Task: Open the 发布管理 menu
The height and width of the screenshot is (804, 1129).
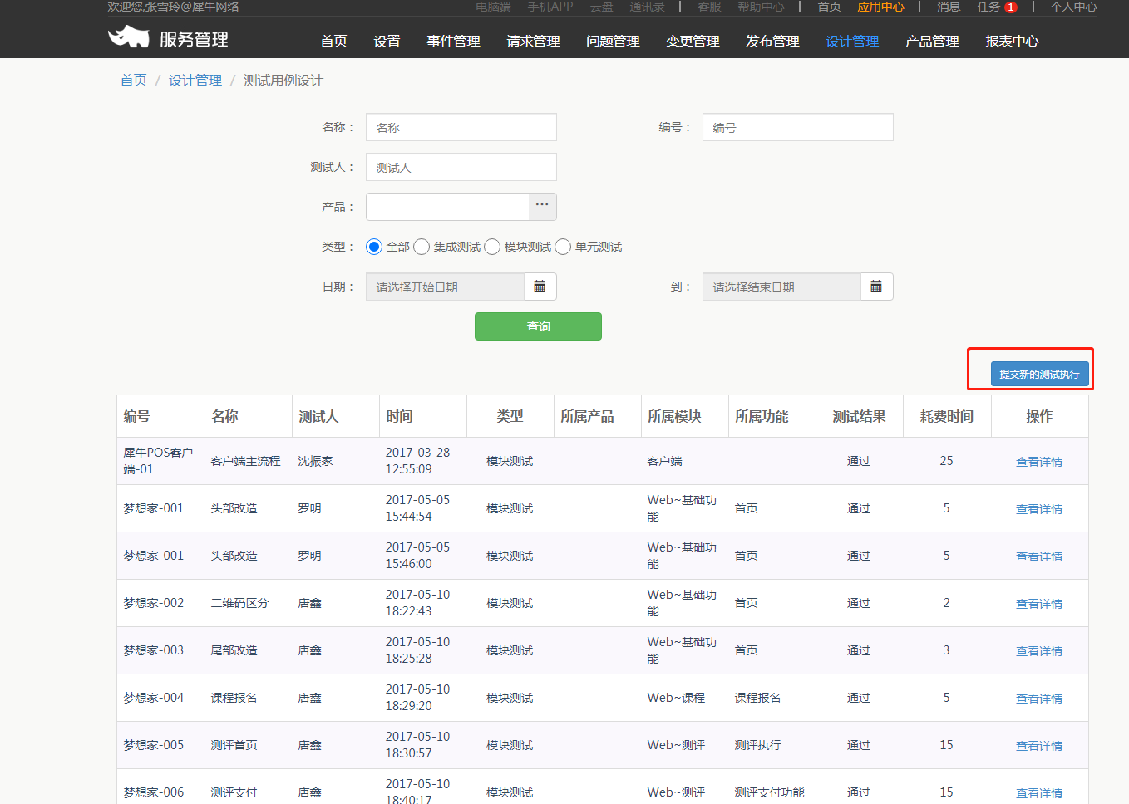Action: pyautogui.click(x=772, y=41)
